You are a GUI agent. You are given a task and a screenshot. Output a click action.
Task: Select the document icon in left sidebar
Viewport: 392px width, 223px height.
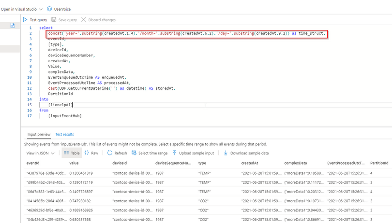click(13, 26)
